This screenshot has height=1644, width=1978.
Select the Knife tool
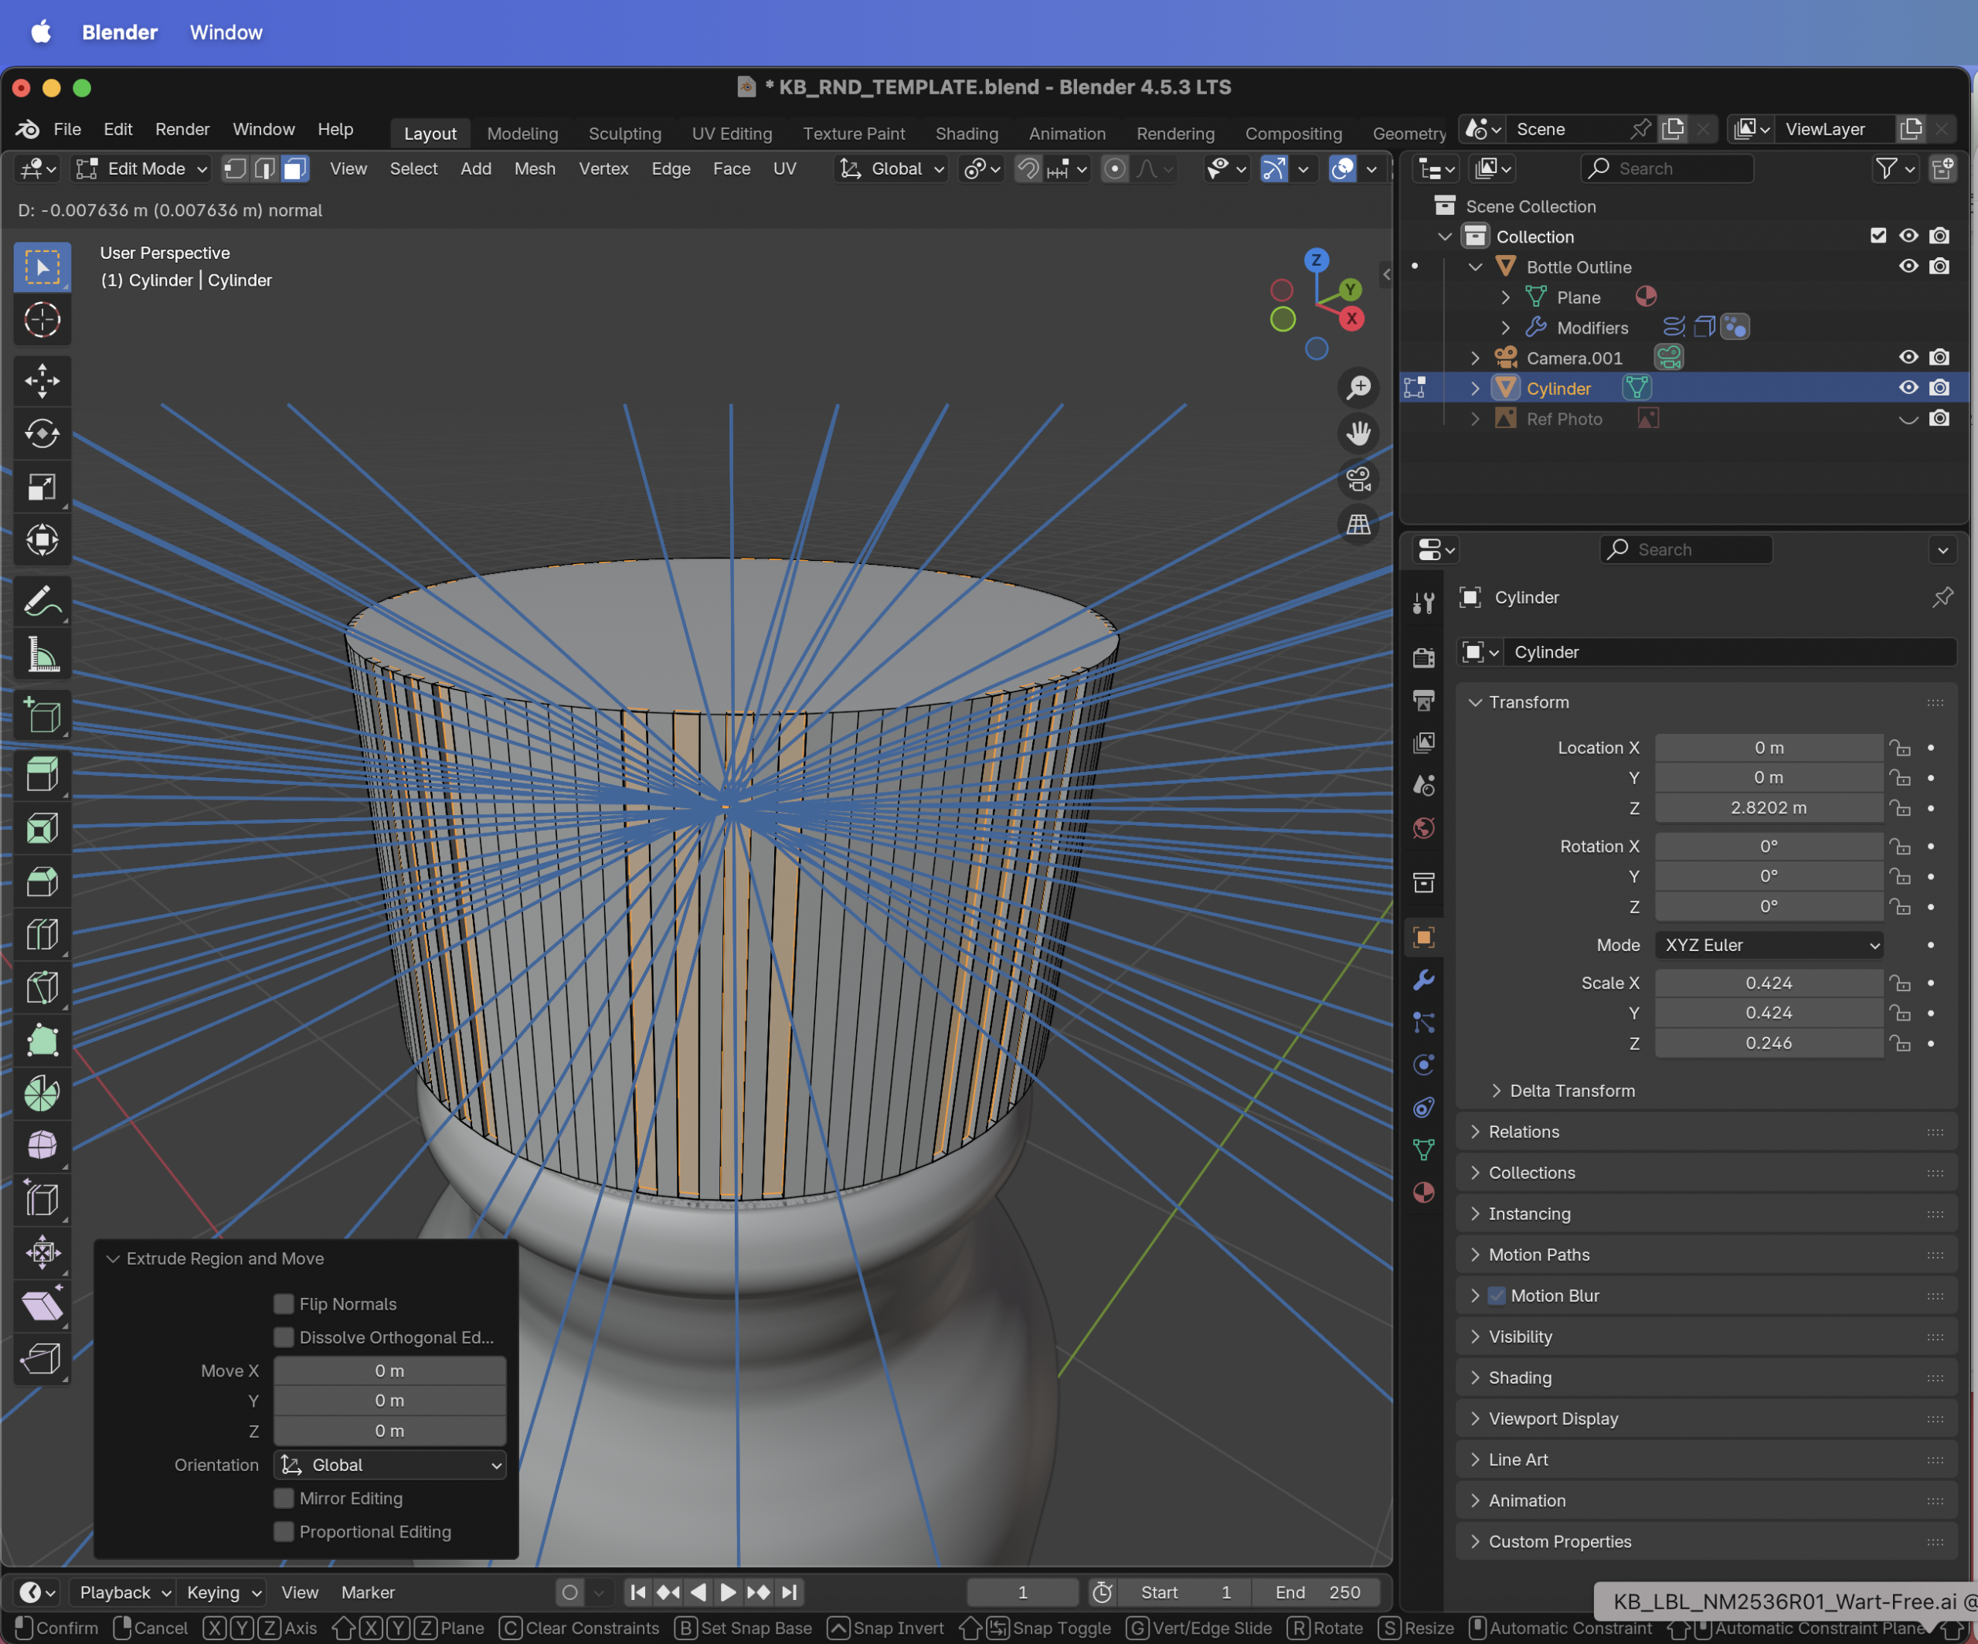(x=42, y=987)
